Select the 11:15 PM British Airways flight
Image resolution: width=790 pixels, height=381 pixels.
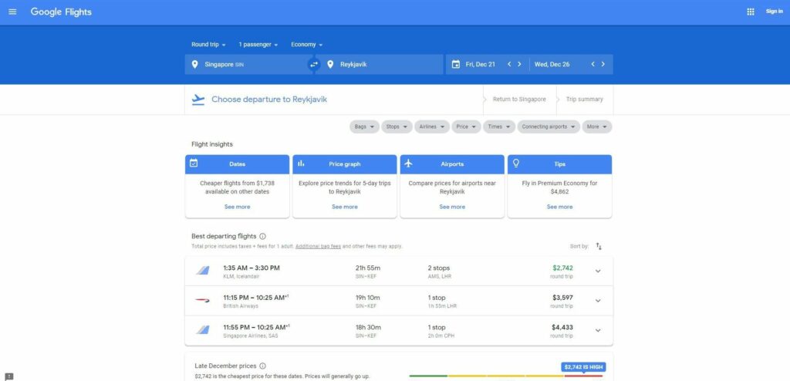click(399, 301)
